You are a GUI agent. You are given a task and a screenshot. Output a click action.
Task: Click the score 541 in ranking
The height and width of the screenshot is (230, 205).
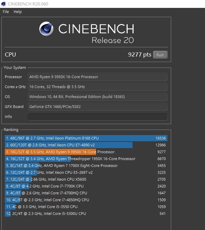point(163,214)
